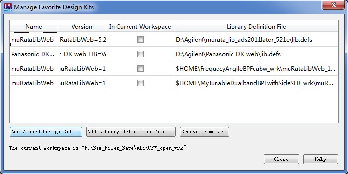Viewport: 348px width, 174px height.
Task: Click the ADS app icon in title bar
Action: 8,7
